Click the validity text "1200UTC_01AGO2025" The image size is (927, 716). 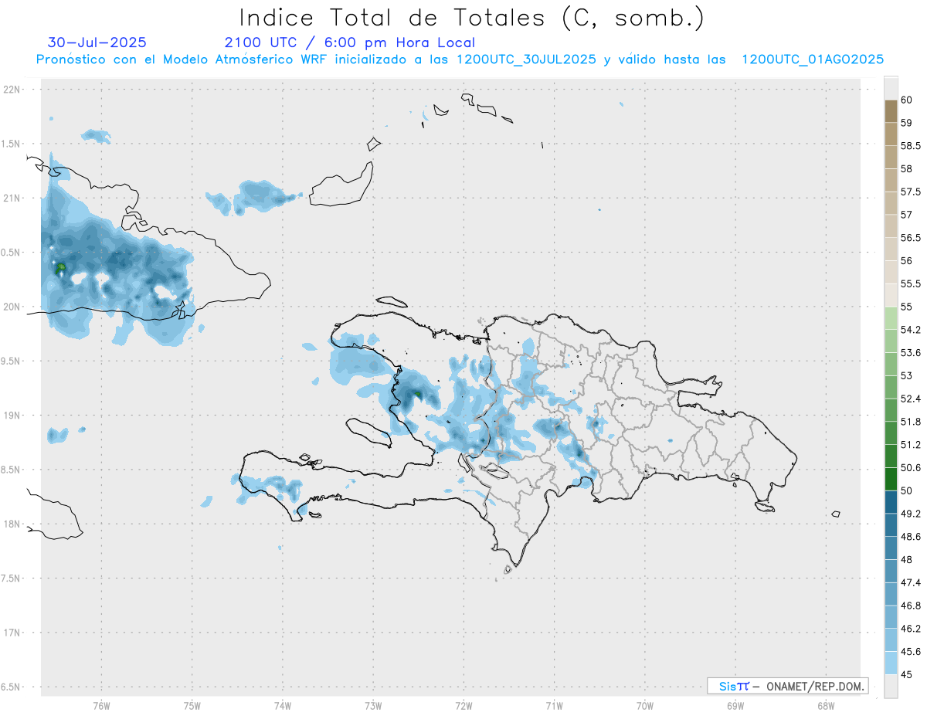point(813,59)
